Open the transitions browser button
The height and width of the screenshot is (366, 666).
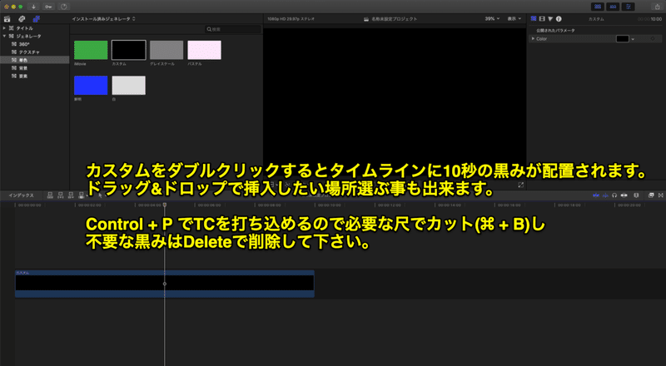pyautogui.click(x=660, y=195)
